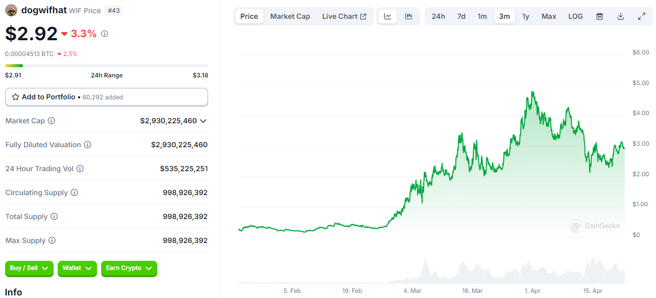Toggle LOG scale on chart
Viewport: 656px width, 298px height.
[x=575, y=16]
